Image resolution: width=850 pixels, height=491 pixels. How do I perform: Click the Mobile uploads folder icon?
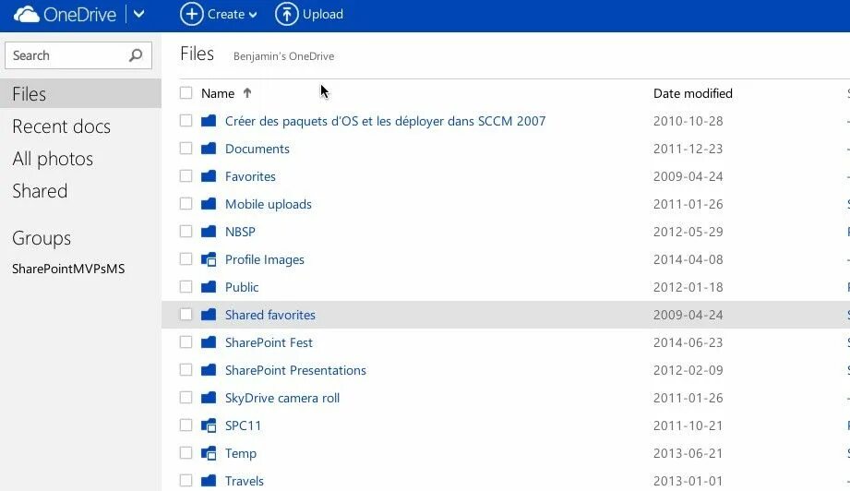(x=209, y=203)
